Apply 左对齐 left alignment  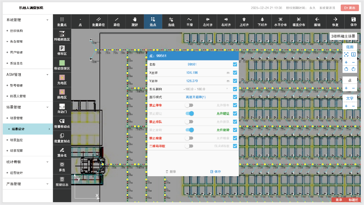tap(208, 22)
